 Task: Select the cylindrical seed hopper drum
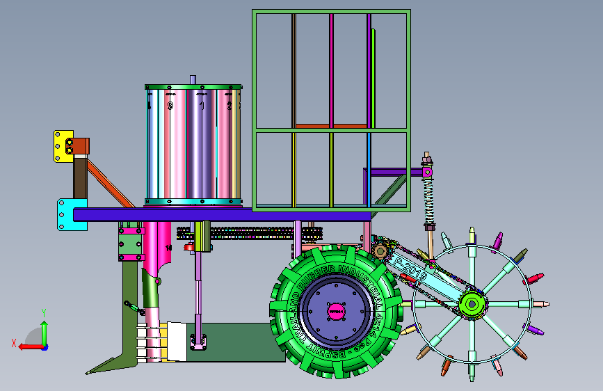tap(193, 145)
